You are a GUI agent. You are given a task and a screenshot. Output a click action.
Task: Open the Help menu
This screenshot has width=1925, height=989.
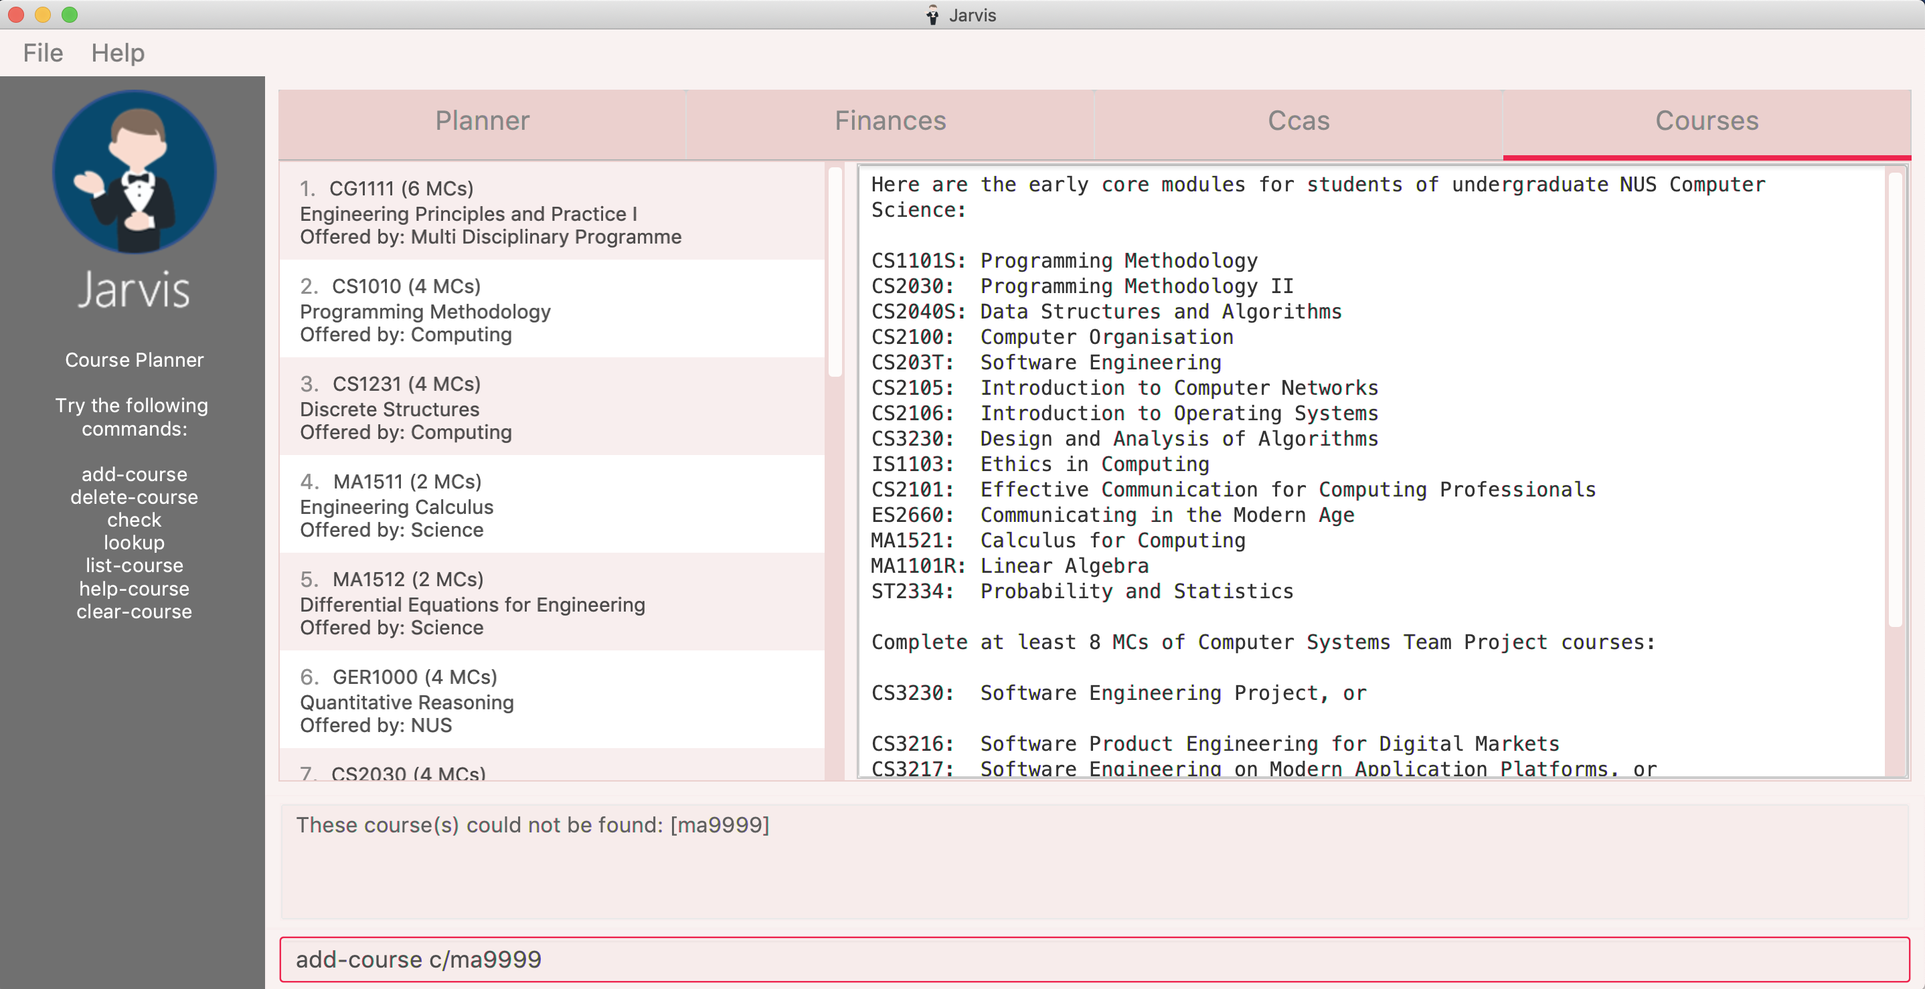[118, 53]
